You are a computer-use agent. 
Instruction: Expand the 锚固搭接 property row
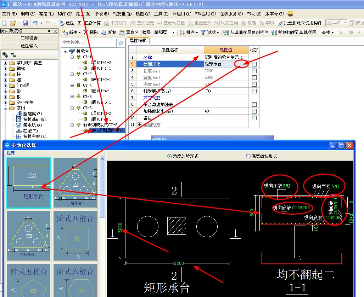coord(139,125)
